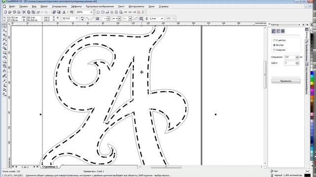Open the Outline tool flyout
Image resolution: width=316 pixels, height=177 pixels.
[x=4, y=85]
